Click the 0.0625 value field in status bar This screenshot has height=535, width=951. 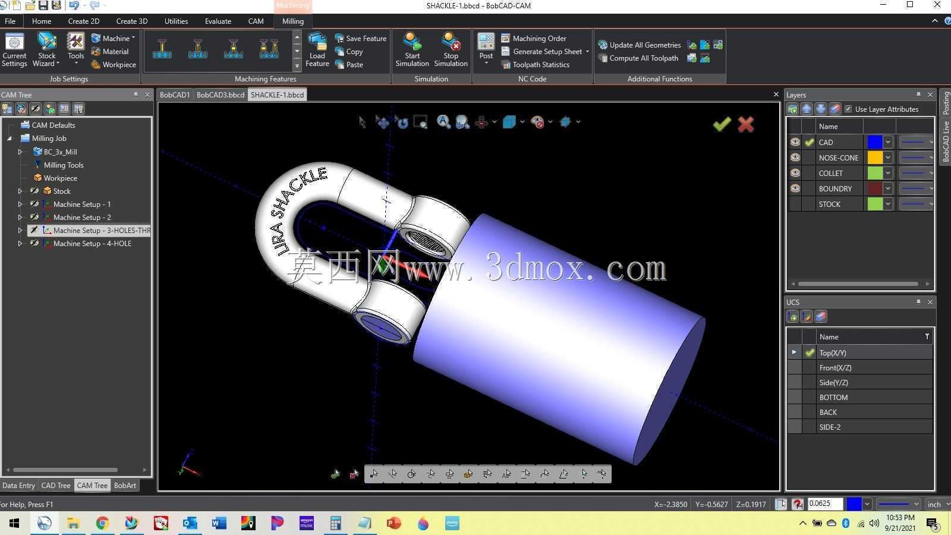pos(825,504)
